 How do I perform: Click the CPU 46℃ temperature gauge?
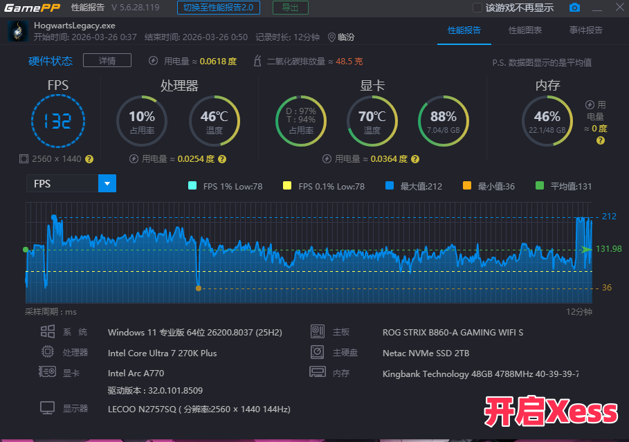tap(215, 121)
